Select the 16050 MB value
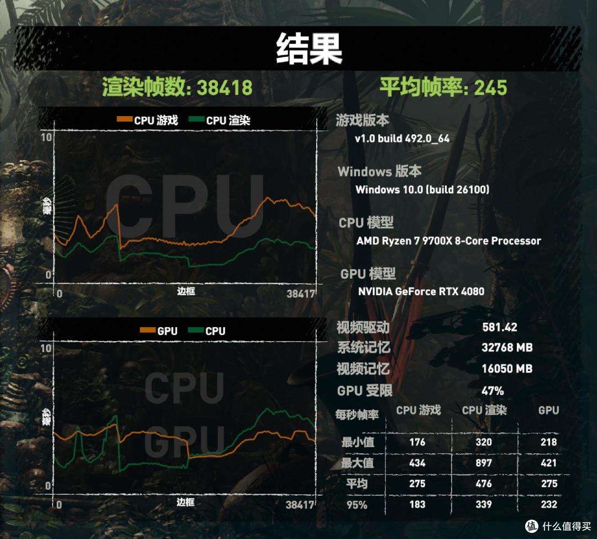This screenshot has height=539, width=597. (x=507, y=369)
